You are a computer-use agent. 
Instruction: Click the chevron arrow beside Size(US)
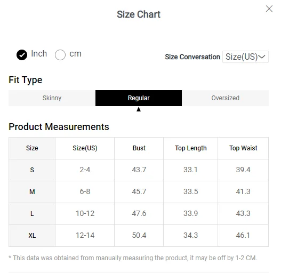(262, 57)
